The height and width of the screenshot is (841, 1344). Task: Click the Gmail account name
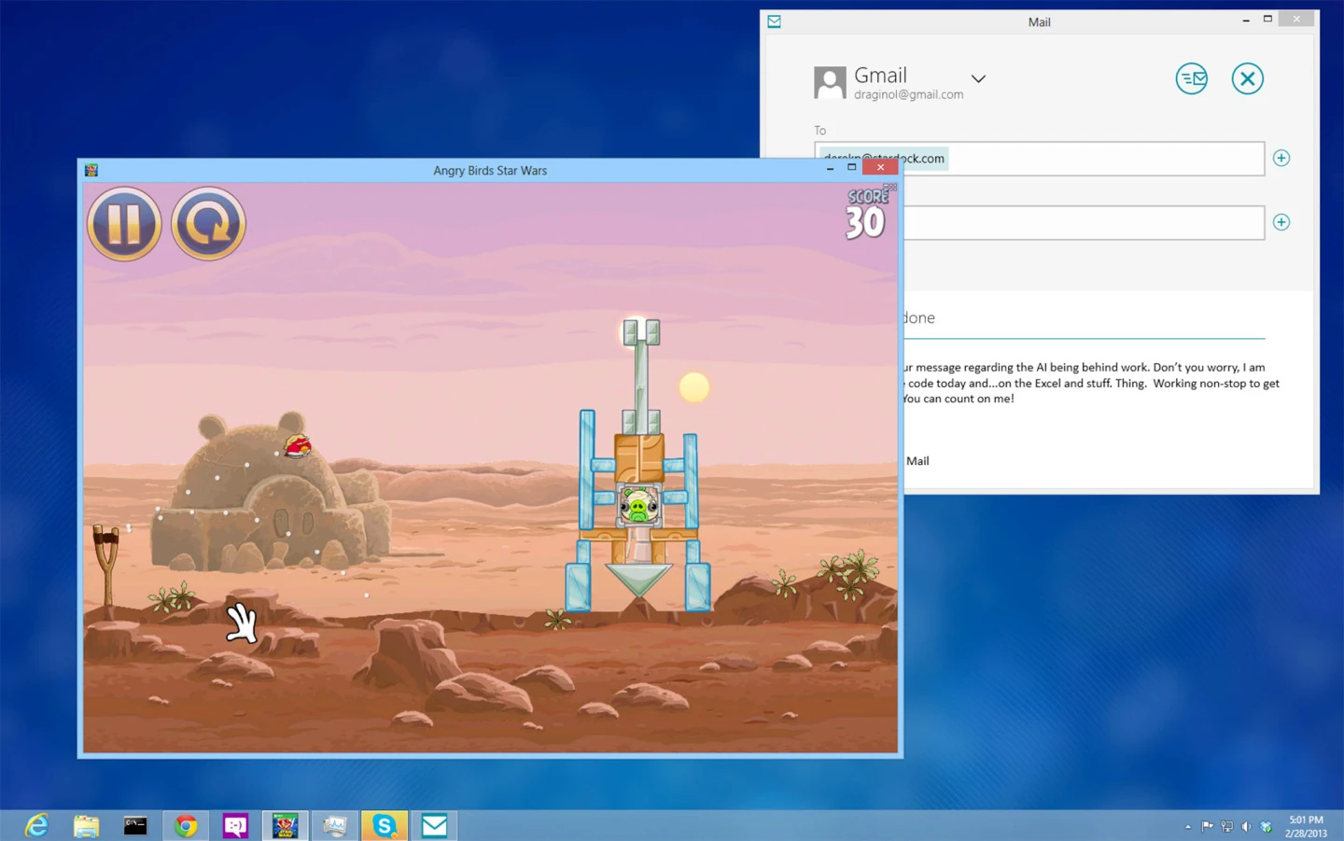click(x=880, y=76)
